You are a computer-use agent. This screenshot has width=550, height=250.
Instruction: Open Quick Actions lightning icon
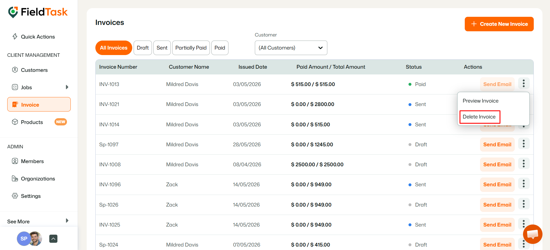(15, 37)
